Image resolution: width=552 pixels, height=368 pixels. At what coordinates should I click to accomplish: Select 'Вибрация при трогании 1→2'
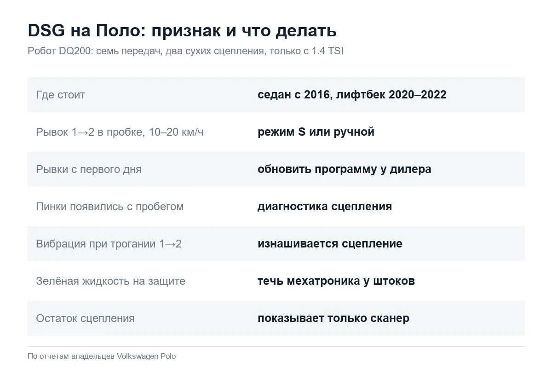pos(109,244)
